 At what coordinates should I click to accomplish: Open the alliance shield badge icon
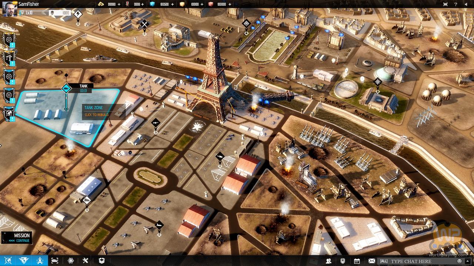point(343,261)
